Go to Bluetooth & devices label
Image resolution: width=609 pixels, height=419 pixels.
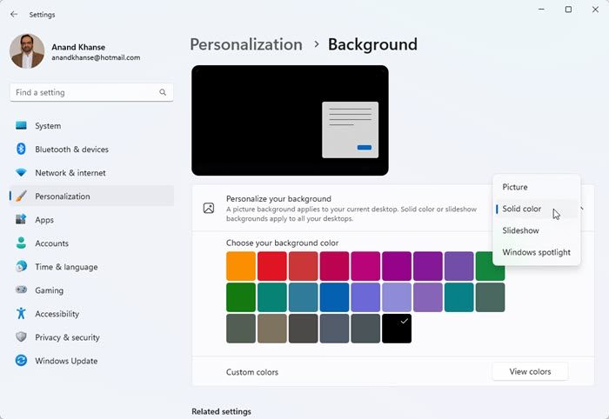point(71,150)
